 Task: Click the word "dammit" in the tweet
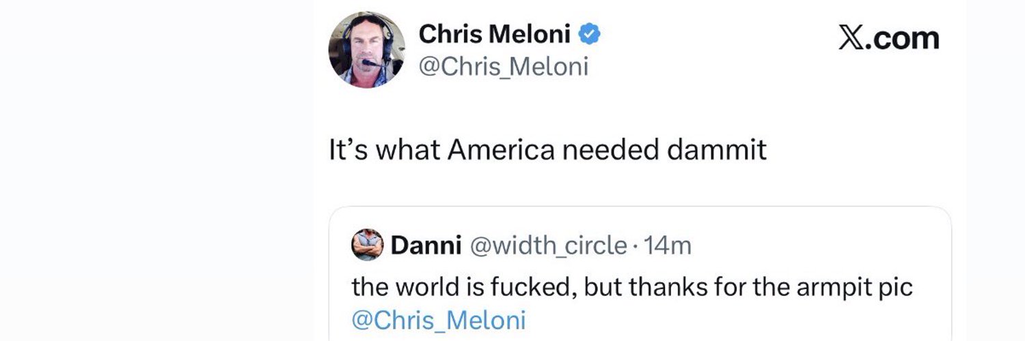[x=717, y=150]
